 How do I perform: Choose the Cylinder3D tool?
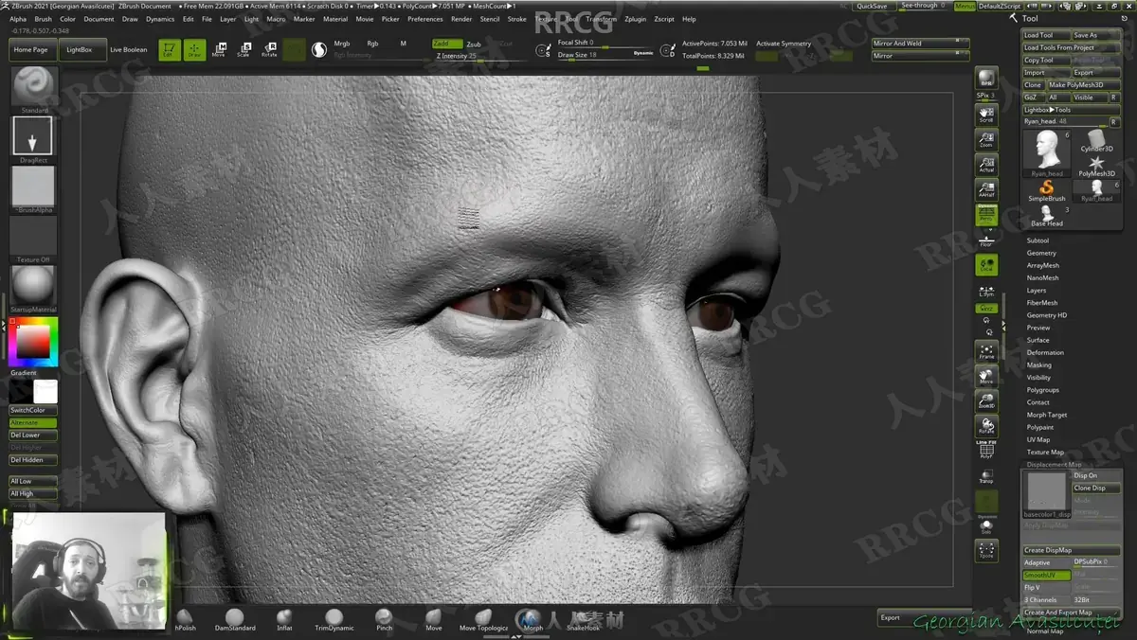pos(1097,141)
